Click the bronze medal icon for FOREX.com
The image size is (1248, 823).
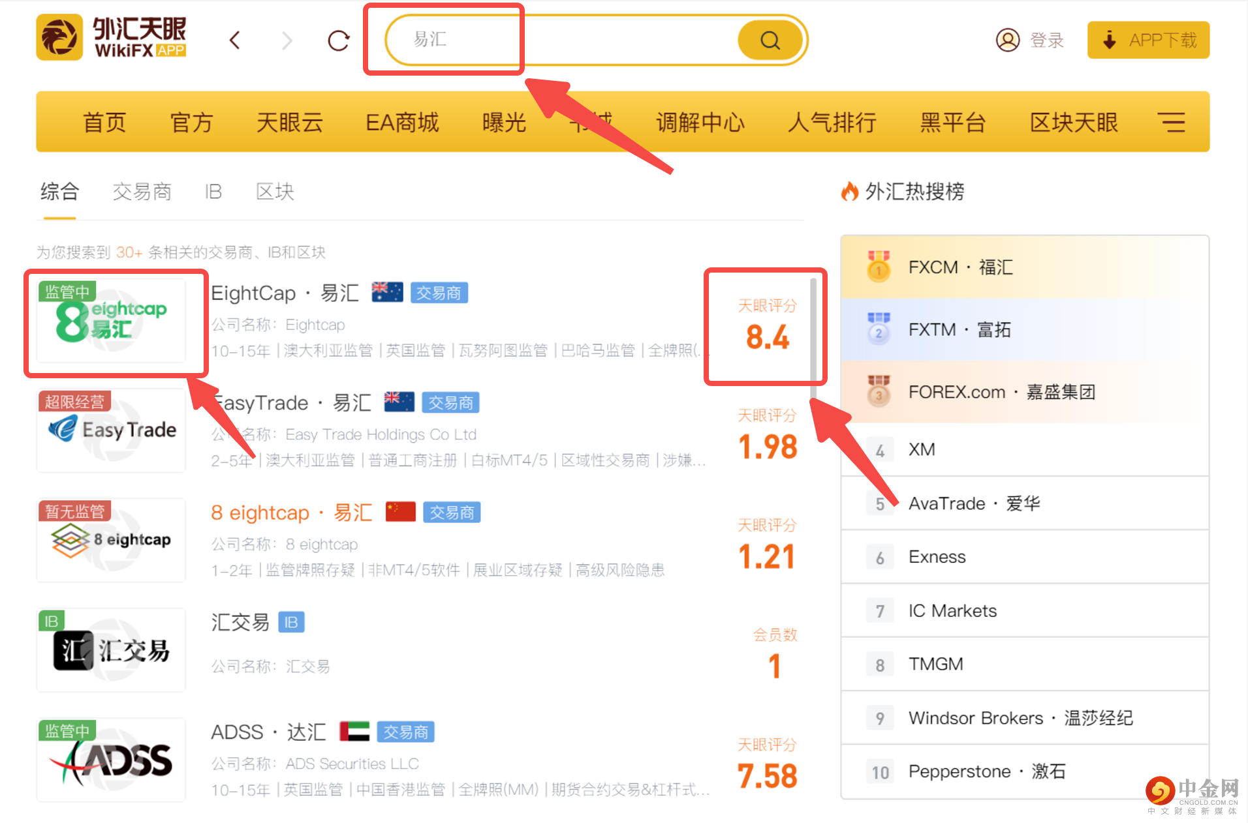879,391
